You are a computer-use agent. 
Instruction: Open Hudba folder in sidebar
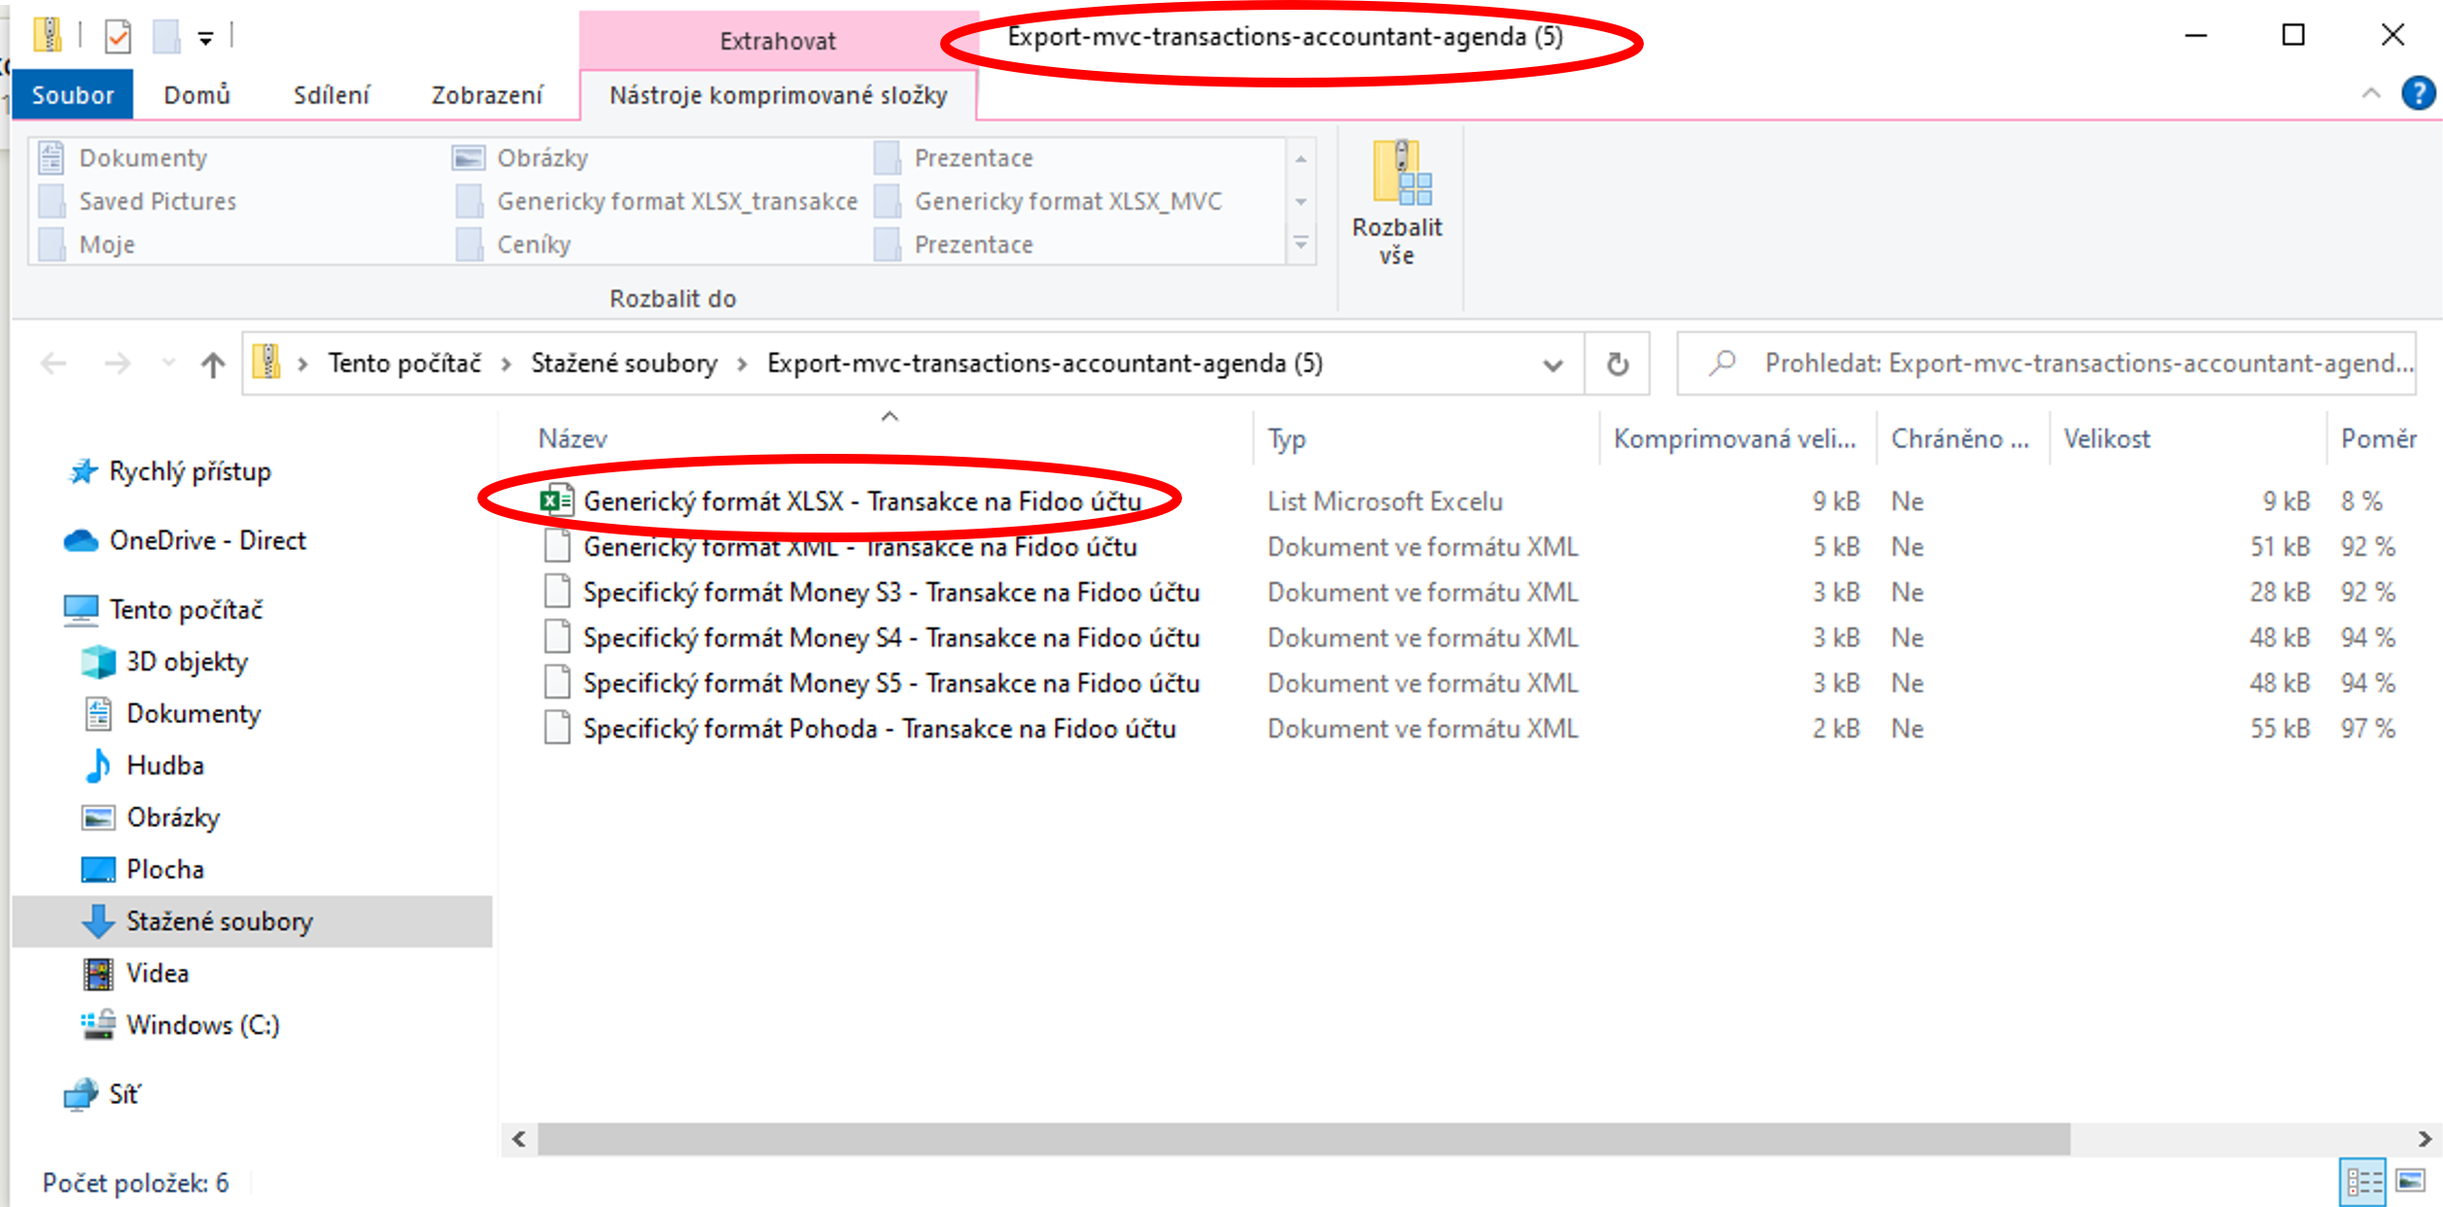pos(143,766)
